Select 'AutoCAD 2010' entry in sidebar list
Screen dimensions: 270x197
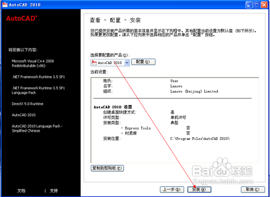coord(24,115)
